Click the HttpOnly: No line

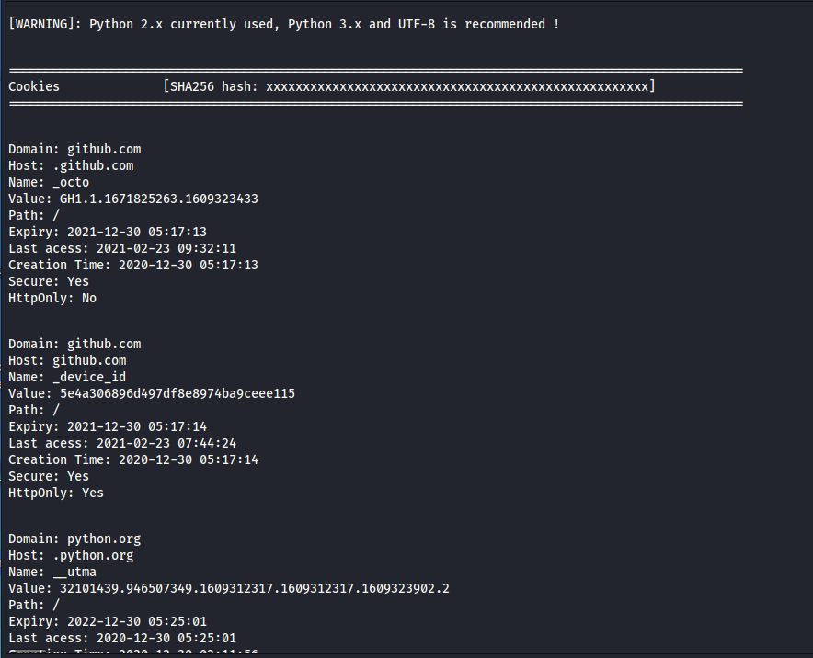coord(52,299)
